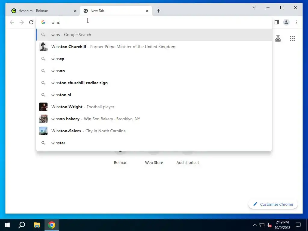This screenshot has width=308, height=231.
Task: Pick the winstar suggestion
Action: click(154, 143)
